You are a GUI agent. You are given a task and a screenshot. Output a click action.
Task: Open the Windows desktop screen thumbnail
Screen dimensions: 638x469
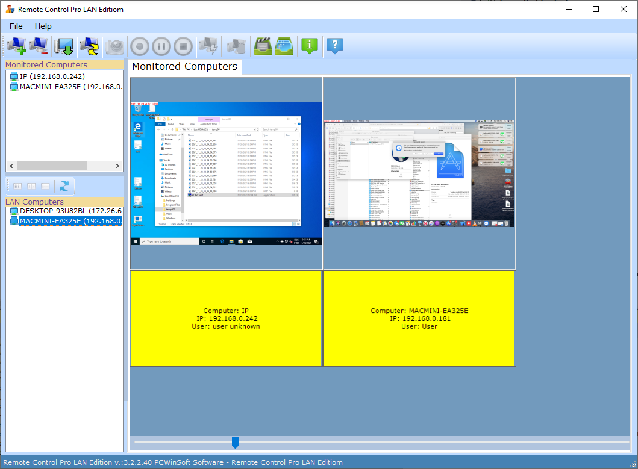click(x=226, y=173)
